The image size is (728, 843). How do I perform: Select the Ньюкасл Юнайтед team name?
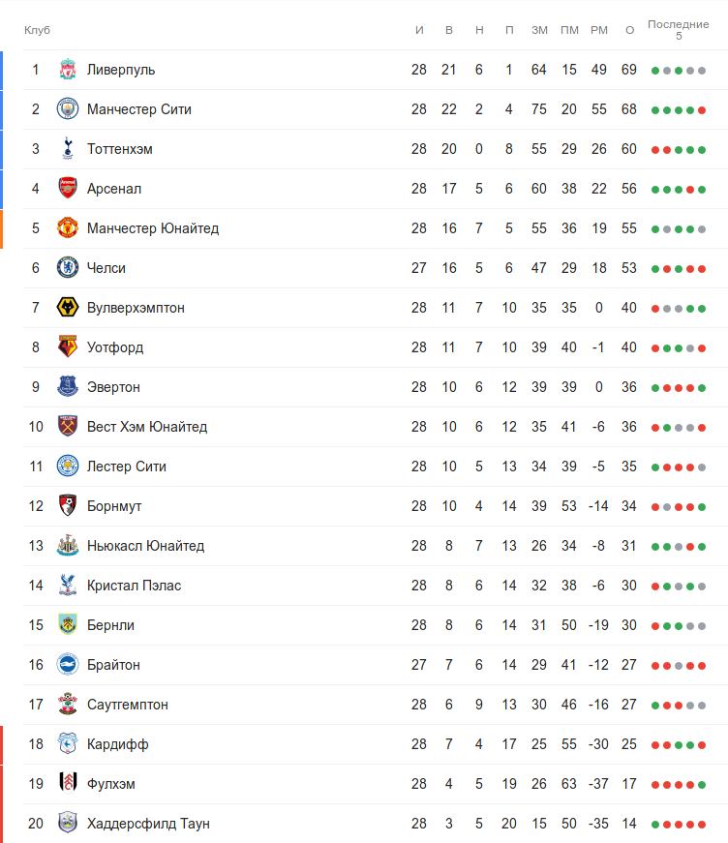tap(145, 546)
